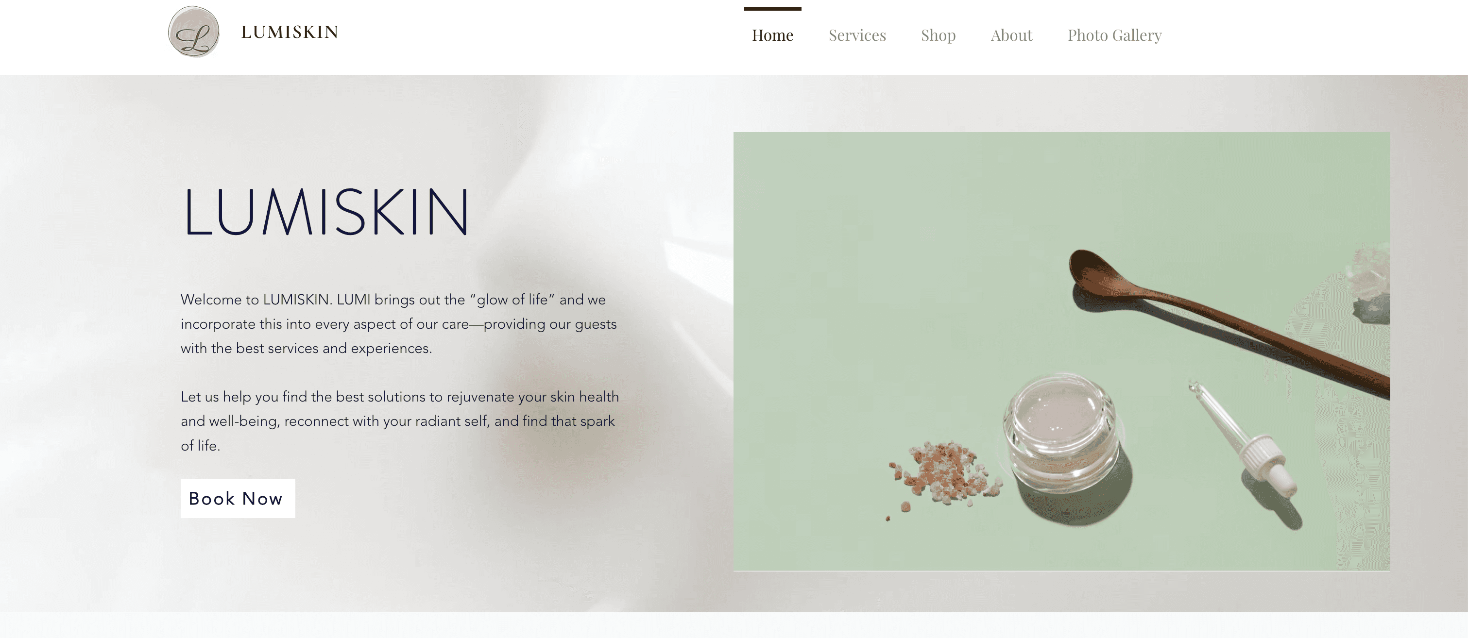This screenshot has width=1468, height=638.
Task: Click the circular L logo icon
Action: [x=194, y=32]
